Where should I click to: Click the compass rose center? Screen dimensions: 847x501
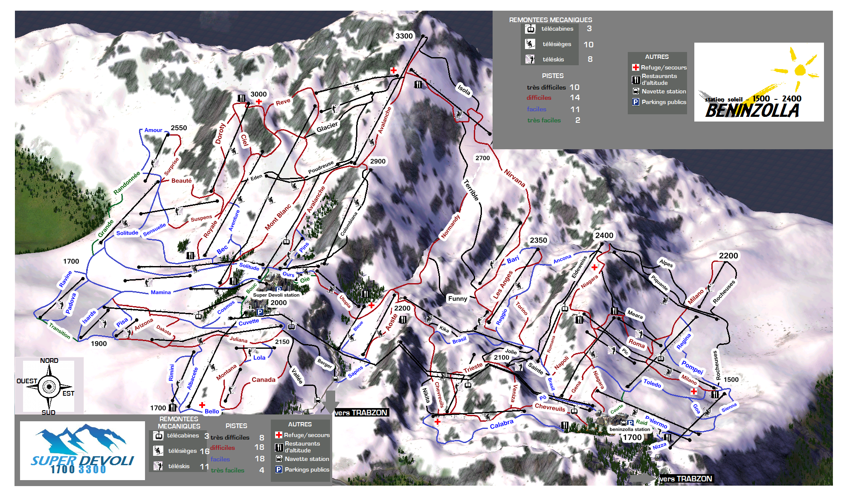tap(49, 387)
